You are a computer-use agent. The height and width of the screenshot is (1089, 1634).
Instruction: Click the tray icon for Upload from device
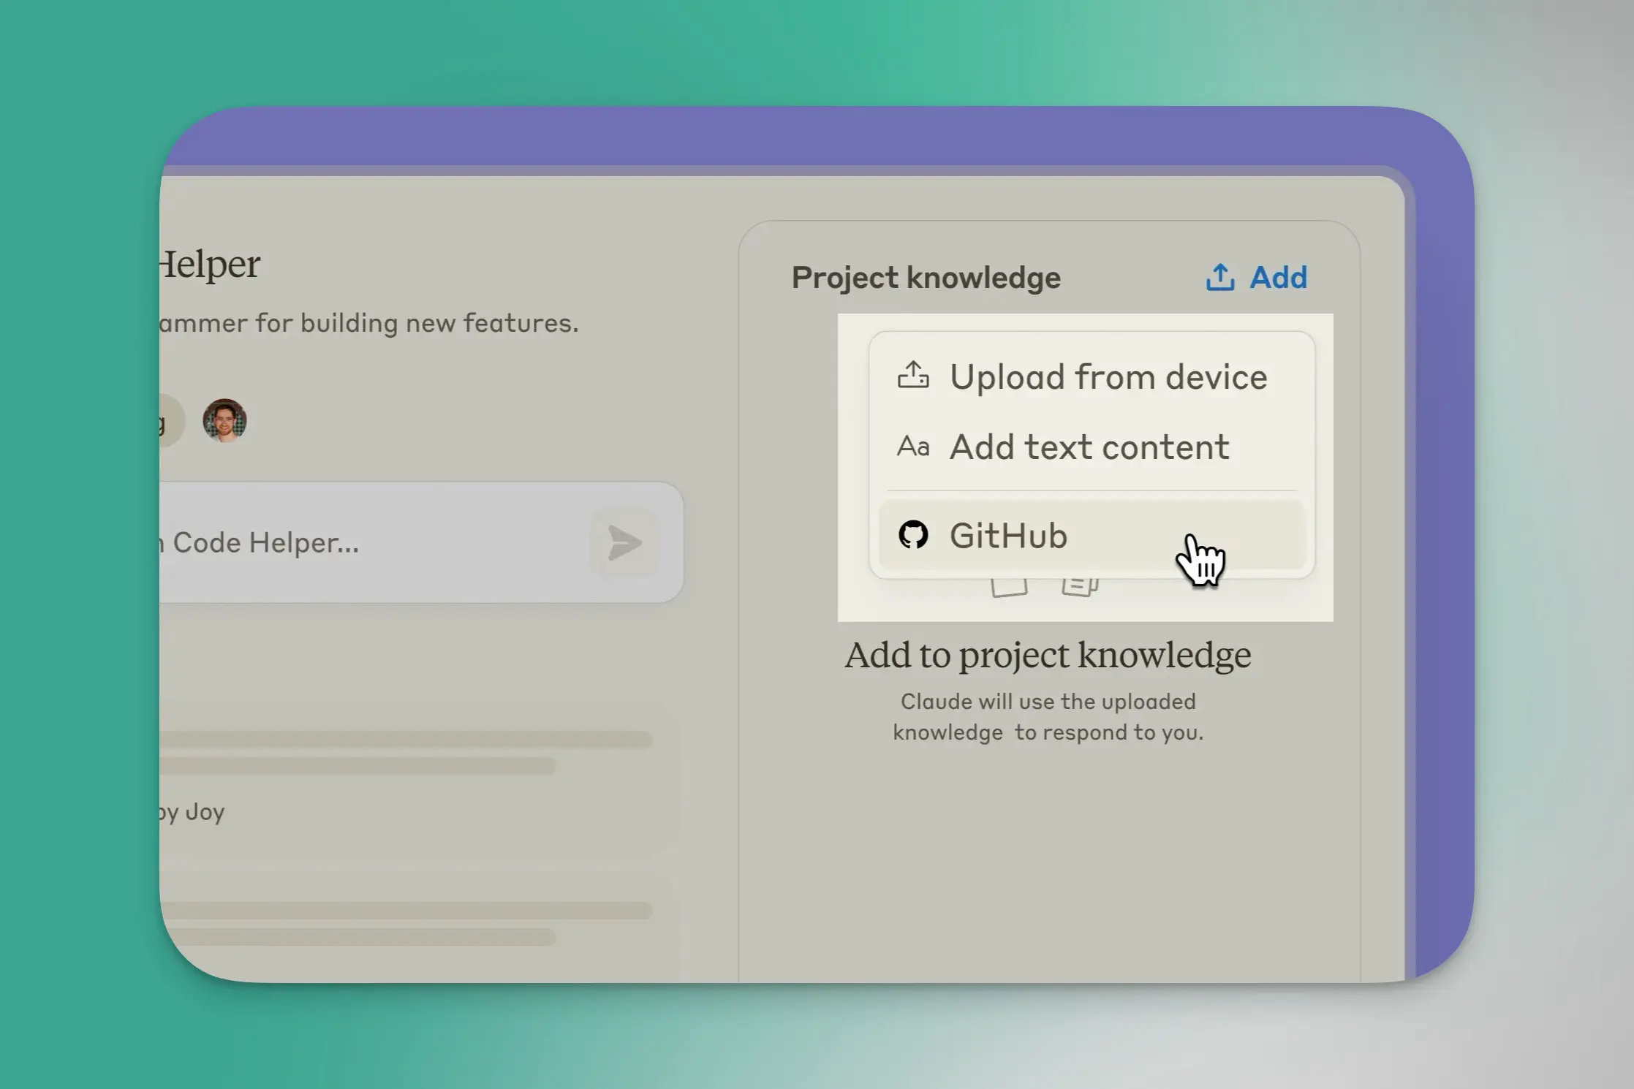coord(913,376)
